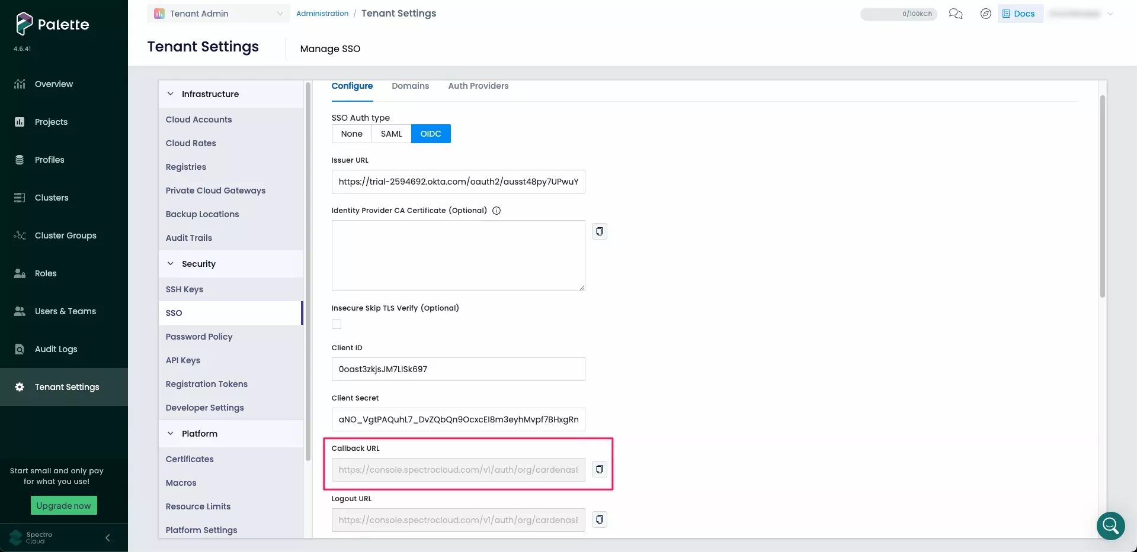Select SAML as the SSO Auth type
1137x552 pixels.
(x=391, y=134)
